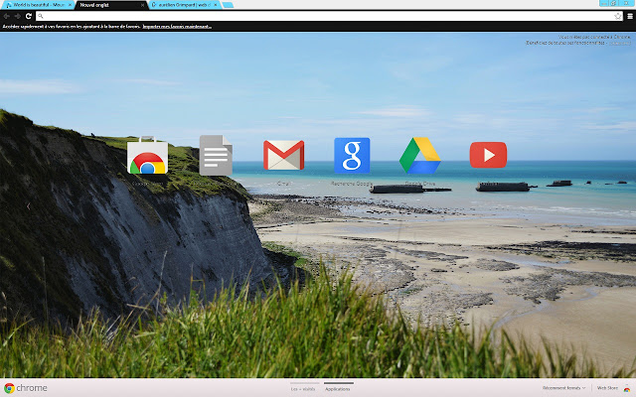Open the "Web Store" link in bottom bar
The width and height of the screenshot is (636, 397).
pyautogui.click(x=607, y=388)
